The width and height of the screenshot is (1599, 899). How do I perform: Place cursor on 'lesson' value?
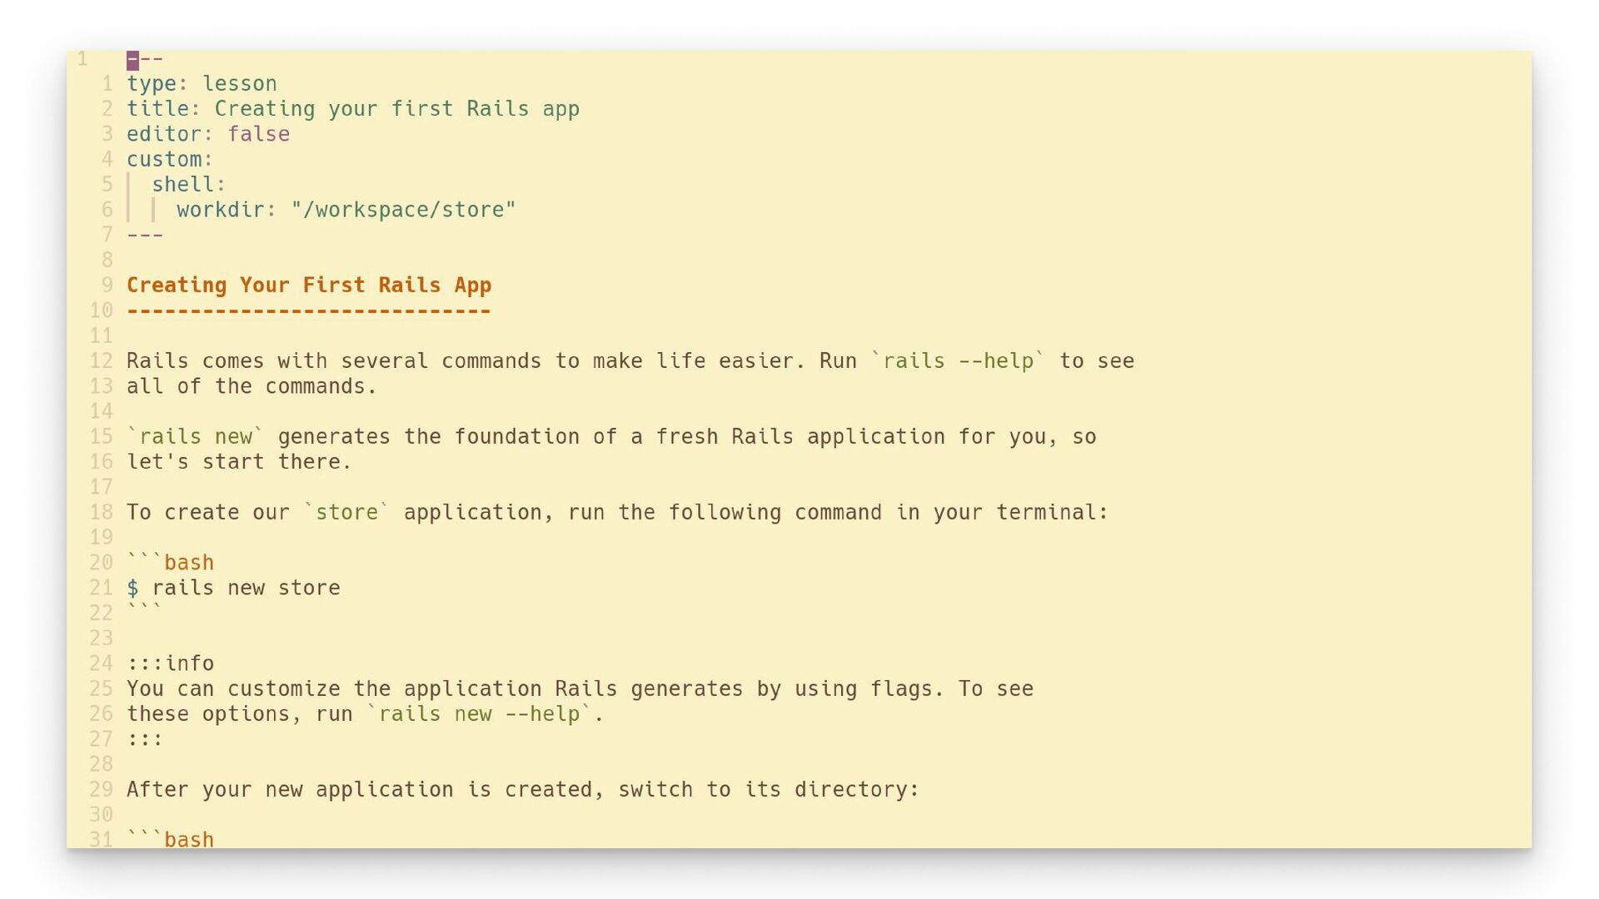240,84
